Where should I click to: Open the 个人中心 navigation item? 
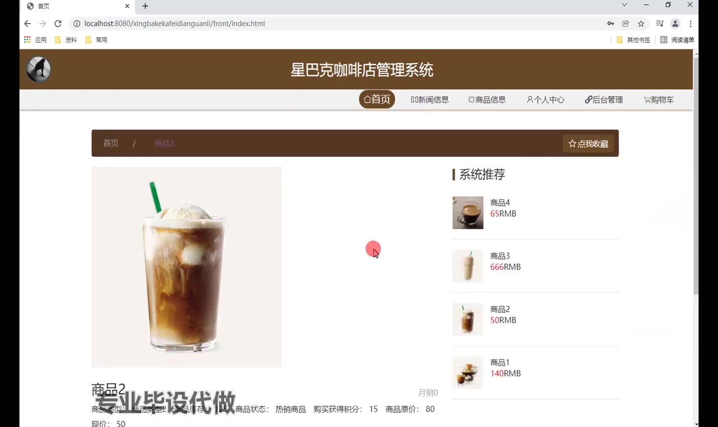[x=546, y=99]
